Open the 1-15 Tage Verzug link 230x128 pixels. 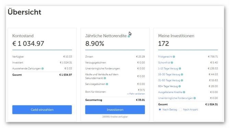pos(168,68)
